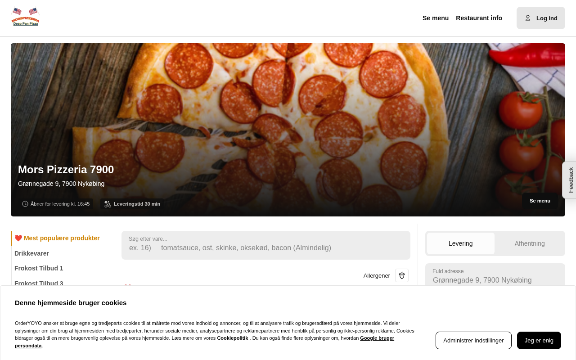This screenshot has height=360, width=576.
Task: Open the Frokost Tilbud 1 category
Action: tap(39, 268)
